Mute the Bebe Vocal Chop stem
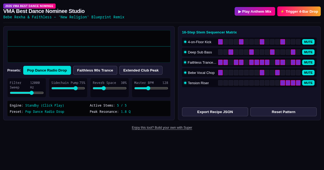The width and height of the screenshot is (324, 170). [308, 73]
